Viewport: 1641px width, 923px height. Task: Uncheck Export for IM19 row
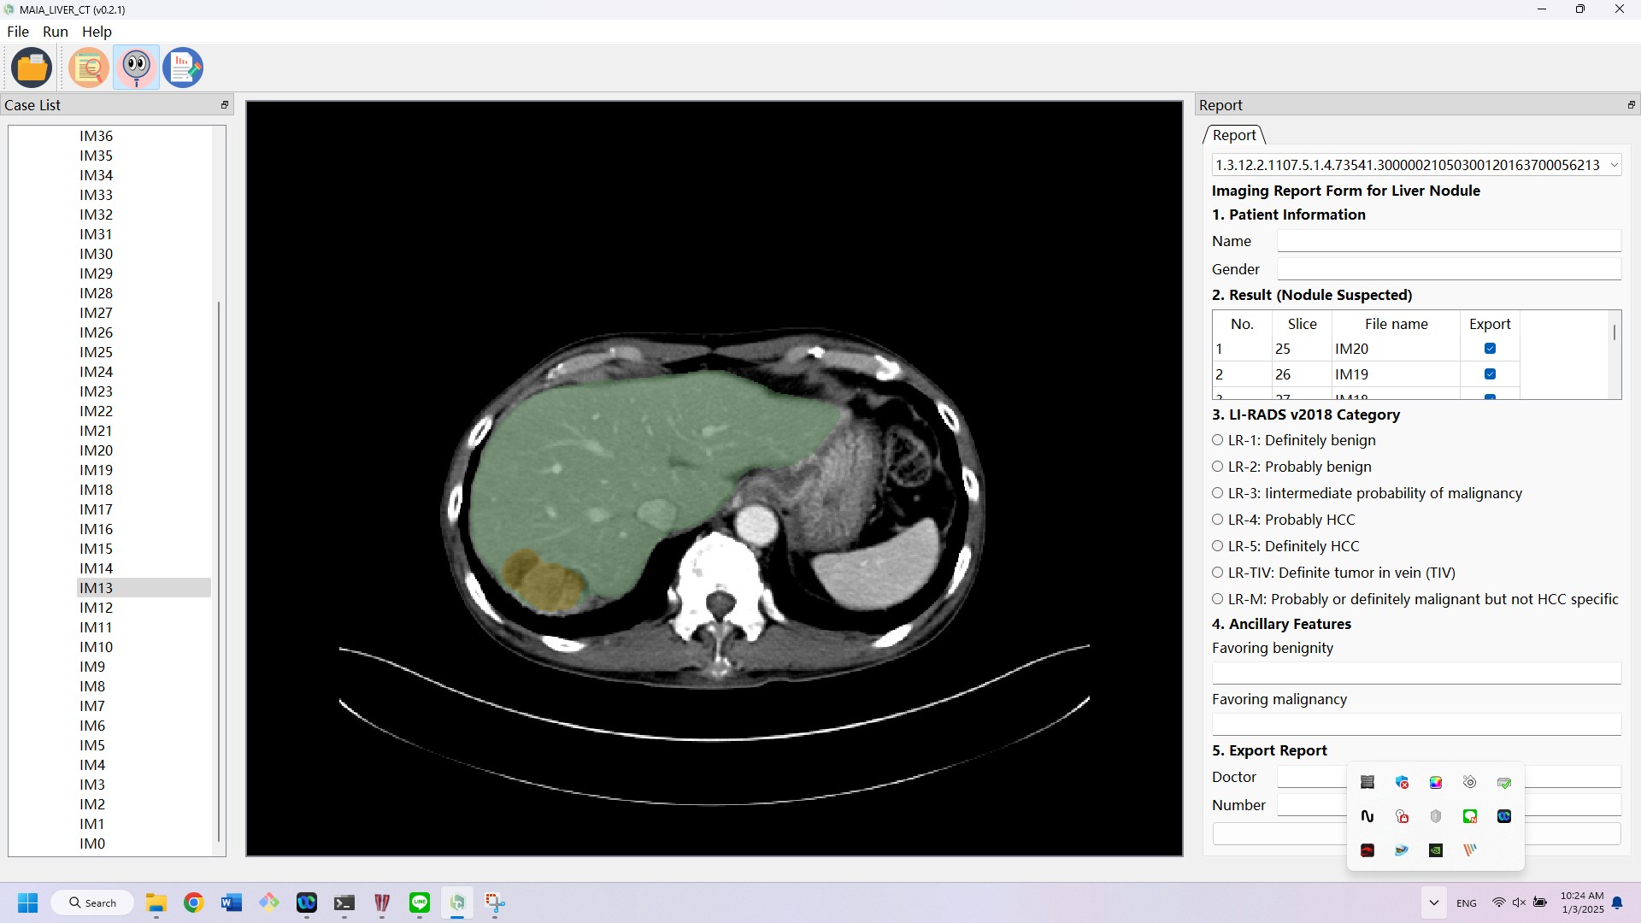pyautogui.click(x=1490, y=374)
